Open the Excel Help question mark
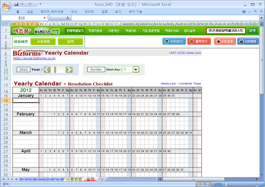 tap(244, 11)
